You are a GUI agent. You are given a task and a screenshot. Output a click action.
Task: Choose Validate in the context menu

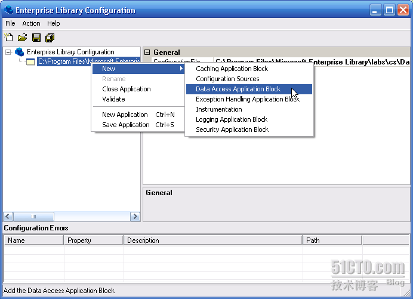point(138,99)
